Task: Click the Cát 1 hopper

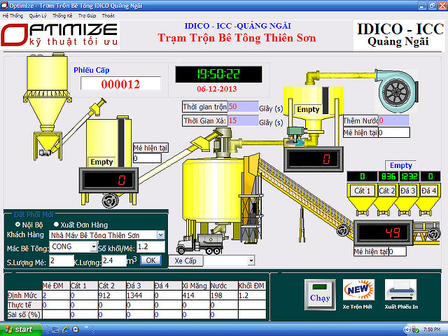Action: [x=362, y=200]
